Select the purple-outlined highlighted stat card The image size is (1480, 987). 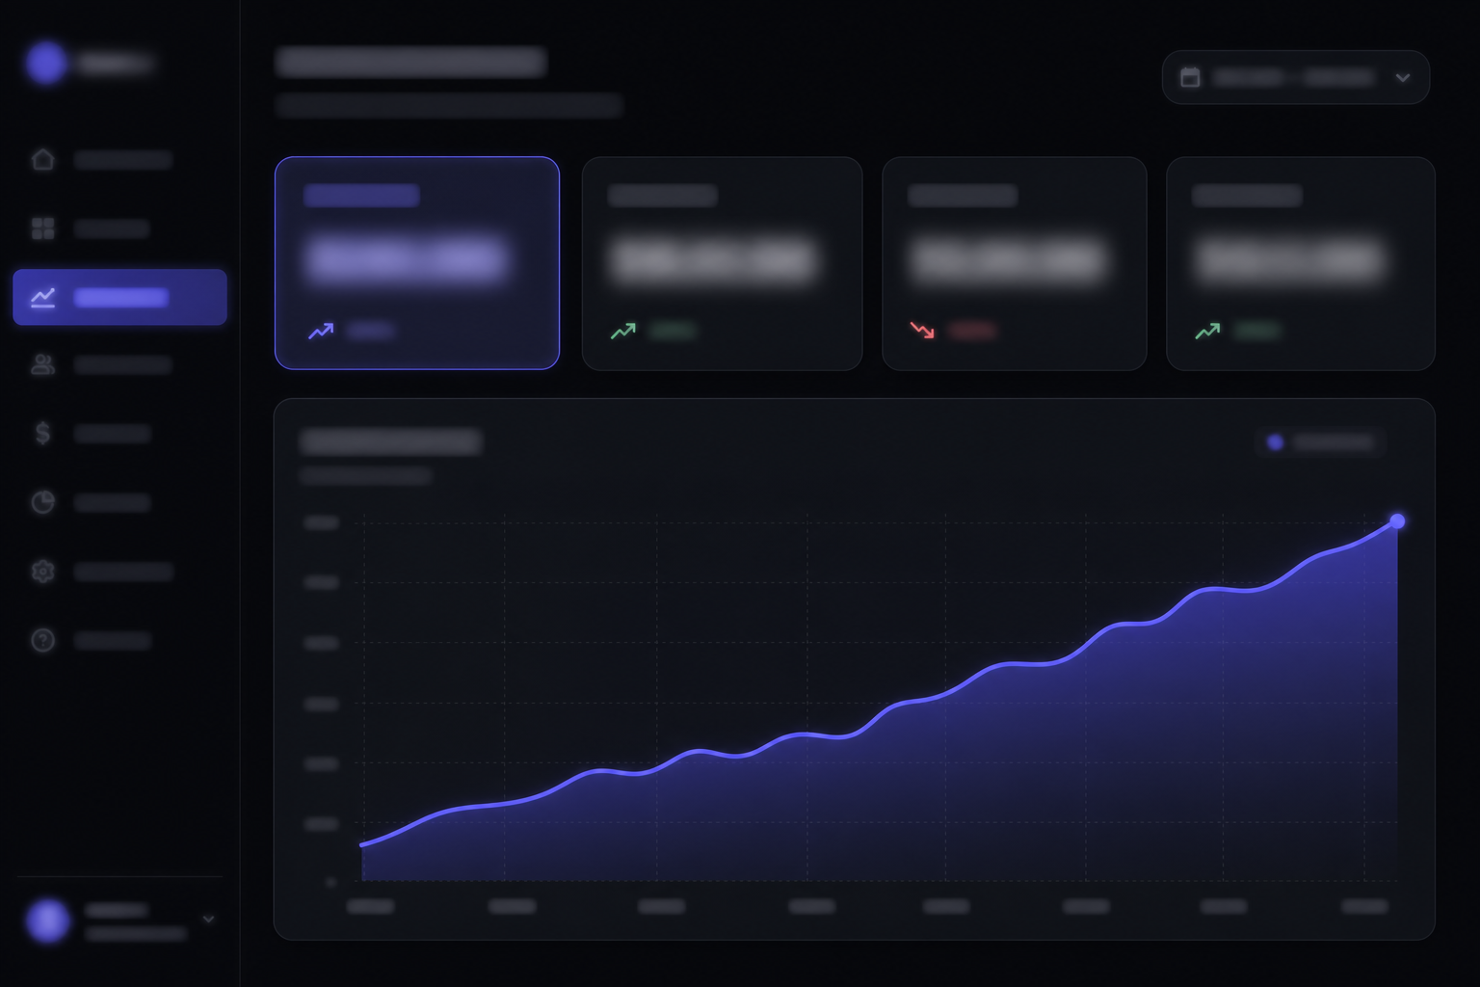(417, 263)
